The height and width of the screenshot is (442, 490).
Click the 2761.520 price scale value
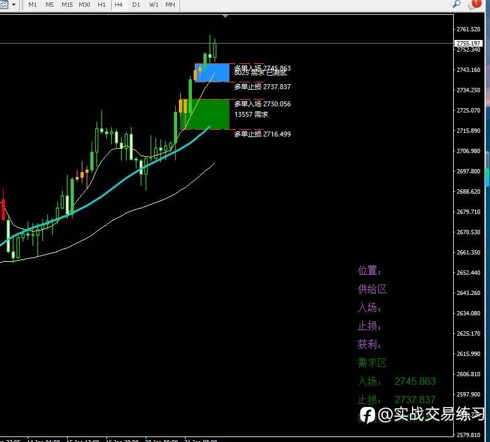pyautogui.click(x=468, y=30)
